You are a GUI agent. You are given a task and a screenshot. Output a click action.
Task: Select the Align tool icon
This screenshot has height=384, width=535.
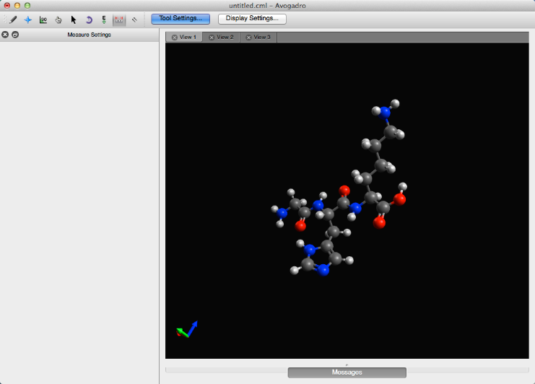[x=134, y=19]
